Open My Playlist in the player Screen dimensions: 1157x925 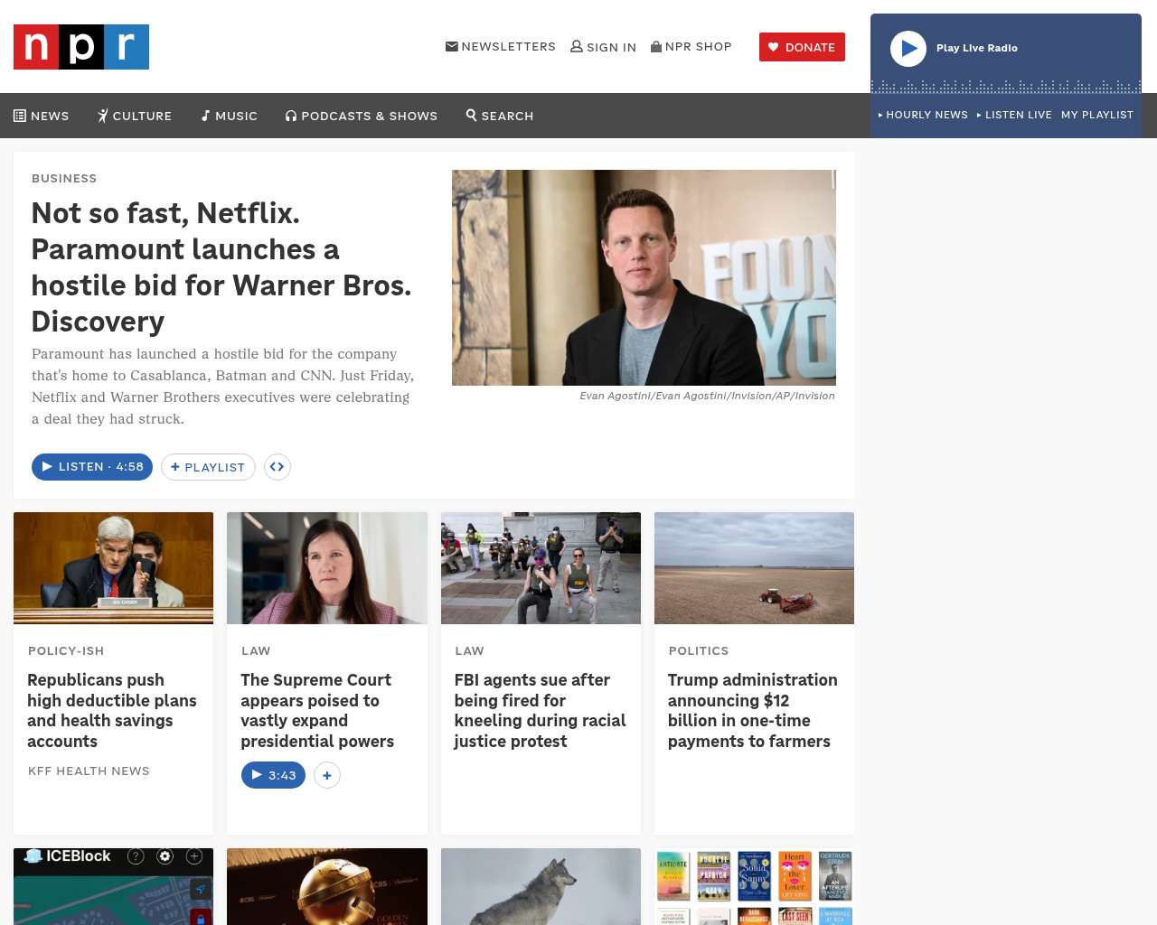pyautogui.click(x=1097, y=115)
